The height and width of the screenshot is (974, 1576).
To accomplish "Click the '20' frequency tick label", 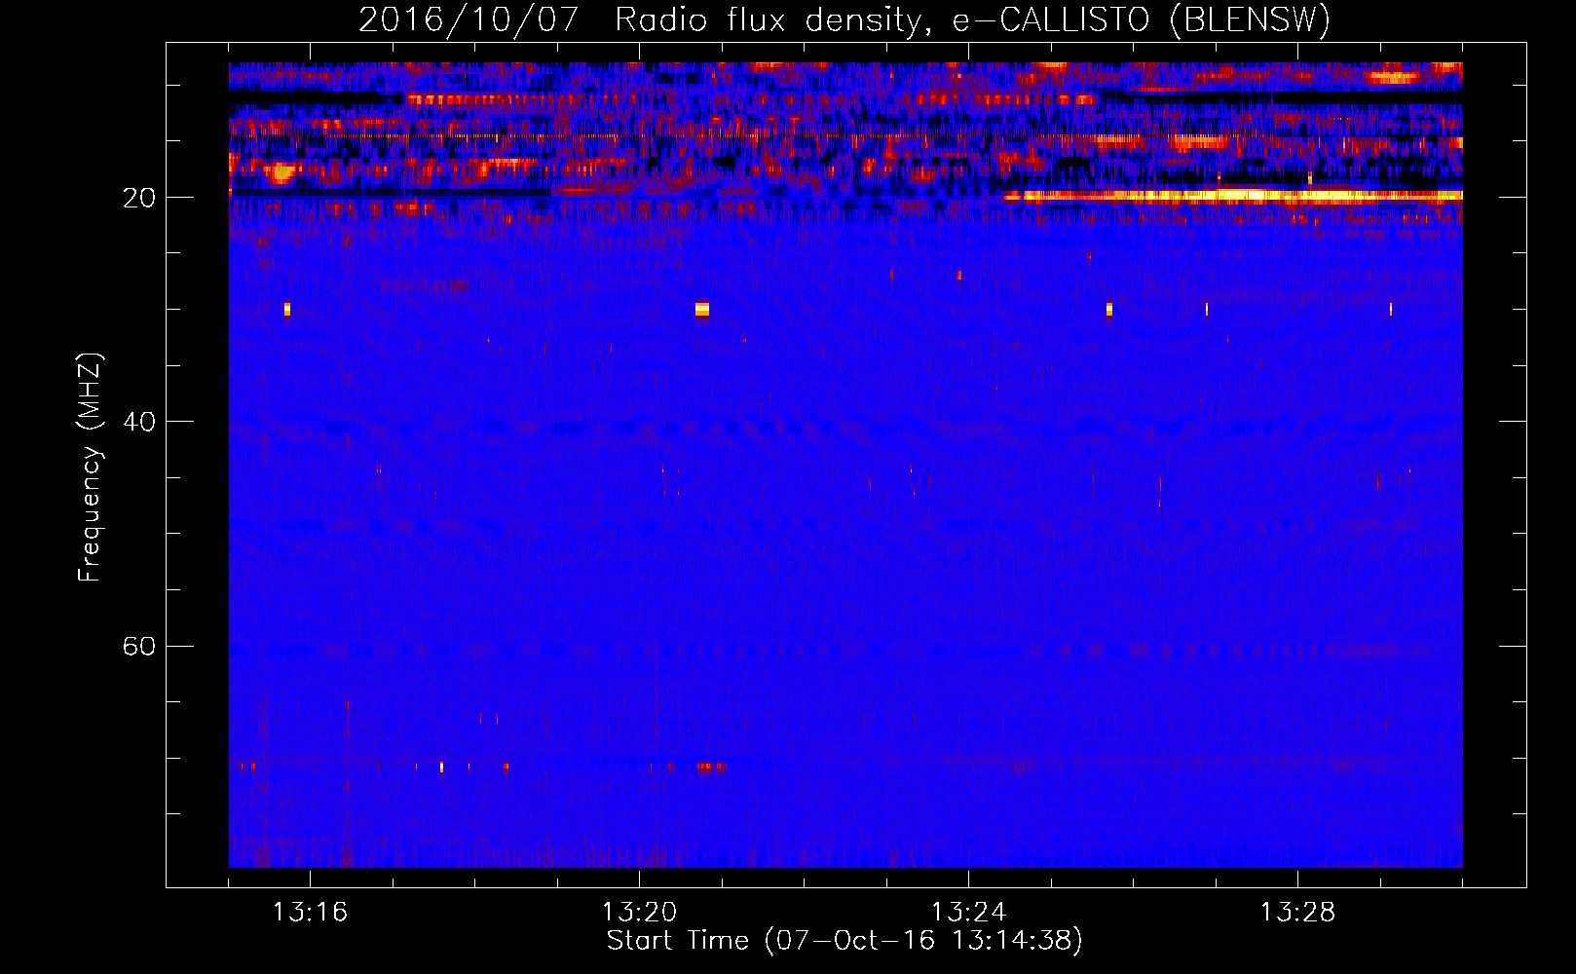I will coord(139,198).
